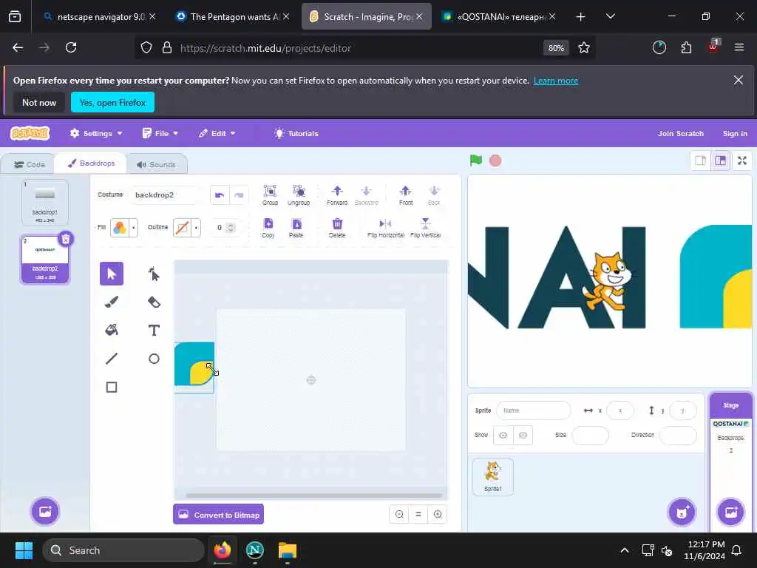Delete backdrop2 using its trash icon

tap(66, 239)
